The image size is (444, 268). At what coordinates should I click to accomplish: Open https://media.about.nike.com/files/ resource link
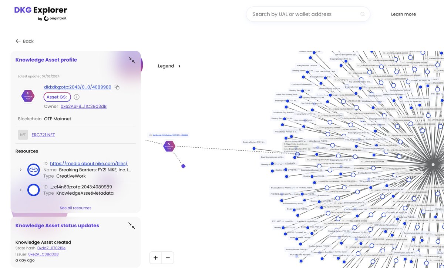[x=89, y=163]
